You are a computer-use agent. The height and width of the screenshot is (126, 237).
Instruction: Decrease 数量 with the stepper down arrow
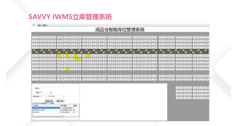(51, 93)
